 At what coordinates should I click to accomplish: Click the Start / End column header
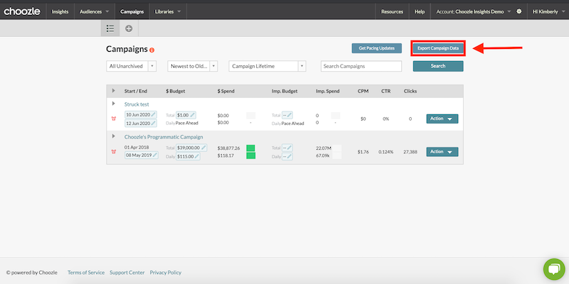(x=136, y=92)
